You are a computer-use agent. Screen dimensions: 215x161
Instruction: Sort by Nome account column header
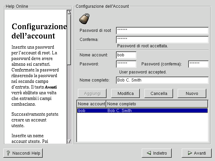click(x=91, y=104)
